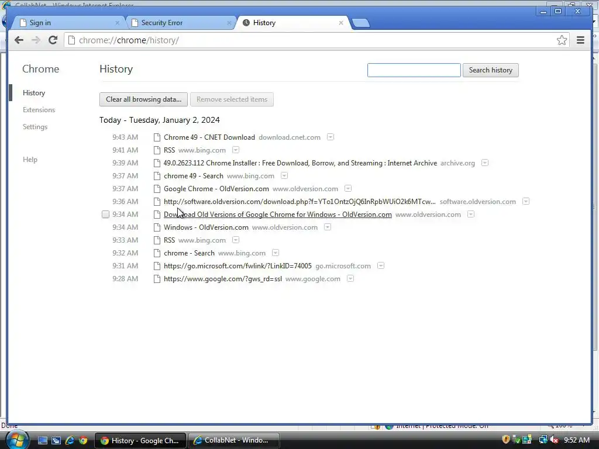
Task: Select the History tab
Action: click(292, 23)
